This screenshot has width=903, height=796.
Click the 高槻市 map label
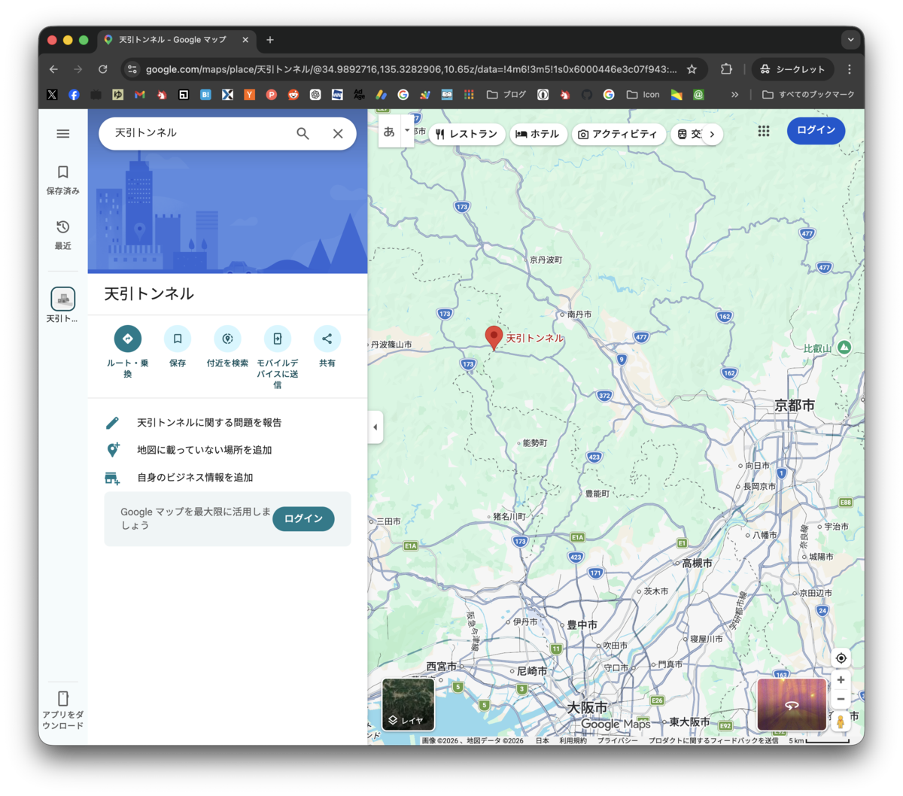[697, 563]
